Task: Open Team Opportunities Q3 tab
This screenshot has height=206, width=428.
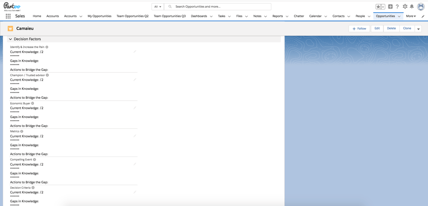Action: 169,16
